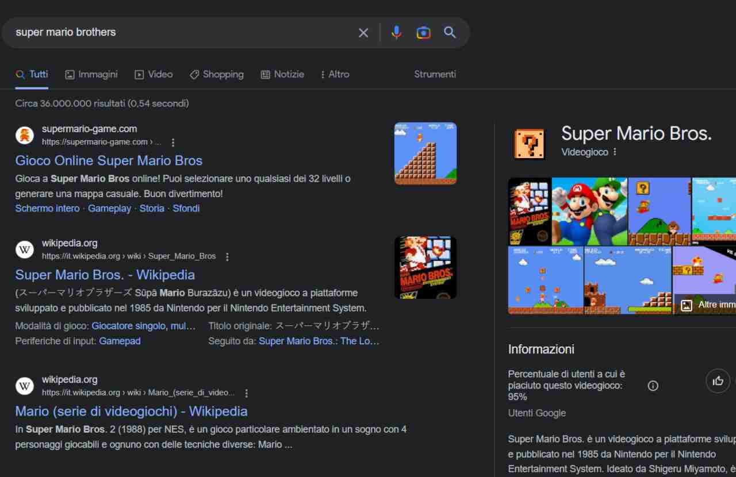Open Mario (serie di videogiochi) - Wikipedia link
This screenshot has height=477, width=736.
click(x=132, y=411)
